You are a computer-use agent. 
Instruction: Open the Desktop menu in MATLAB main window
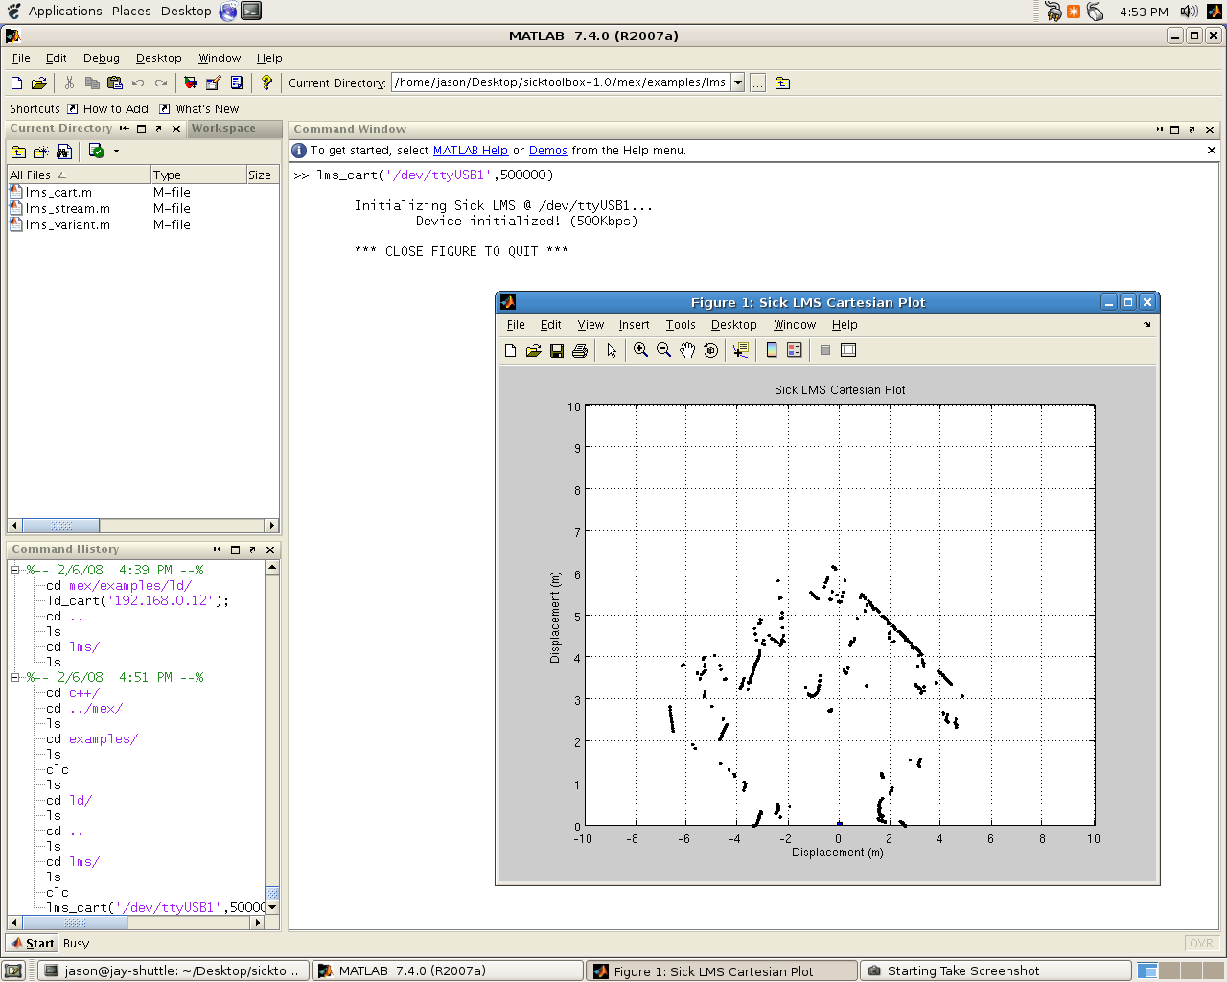pos(158,58)
